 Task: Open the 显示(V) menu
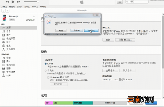pyautogui.click(x=19, y=7)
